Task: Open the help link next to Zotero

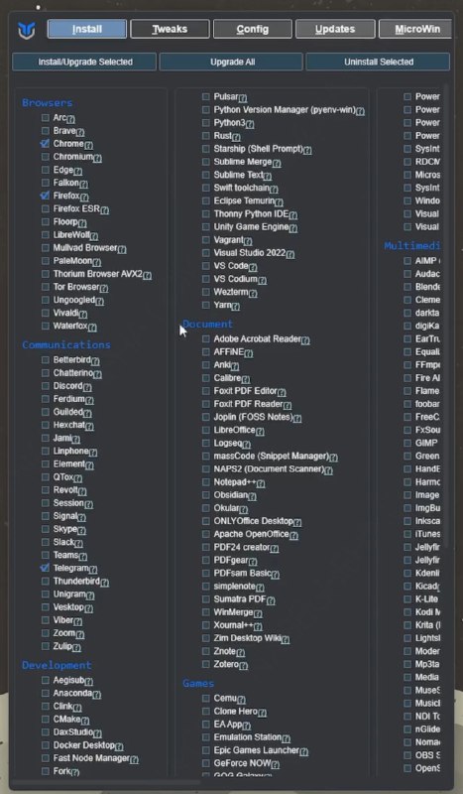Action: tap(243, 666)
